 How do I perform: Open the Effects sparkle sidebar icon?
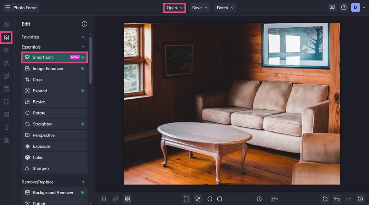[x=6, y=63]
